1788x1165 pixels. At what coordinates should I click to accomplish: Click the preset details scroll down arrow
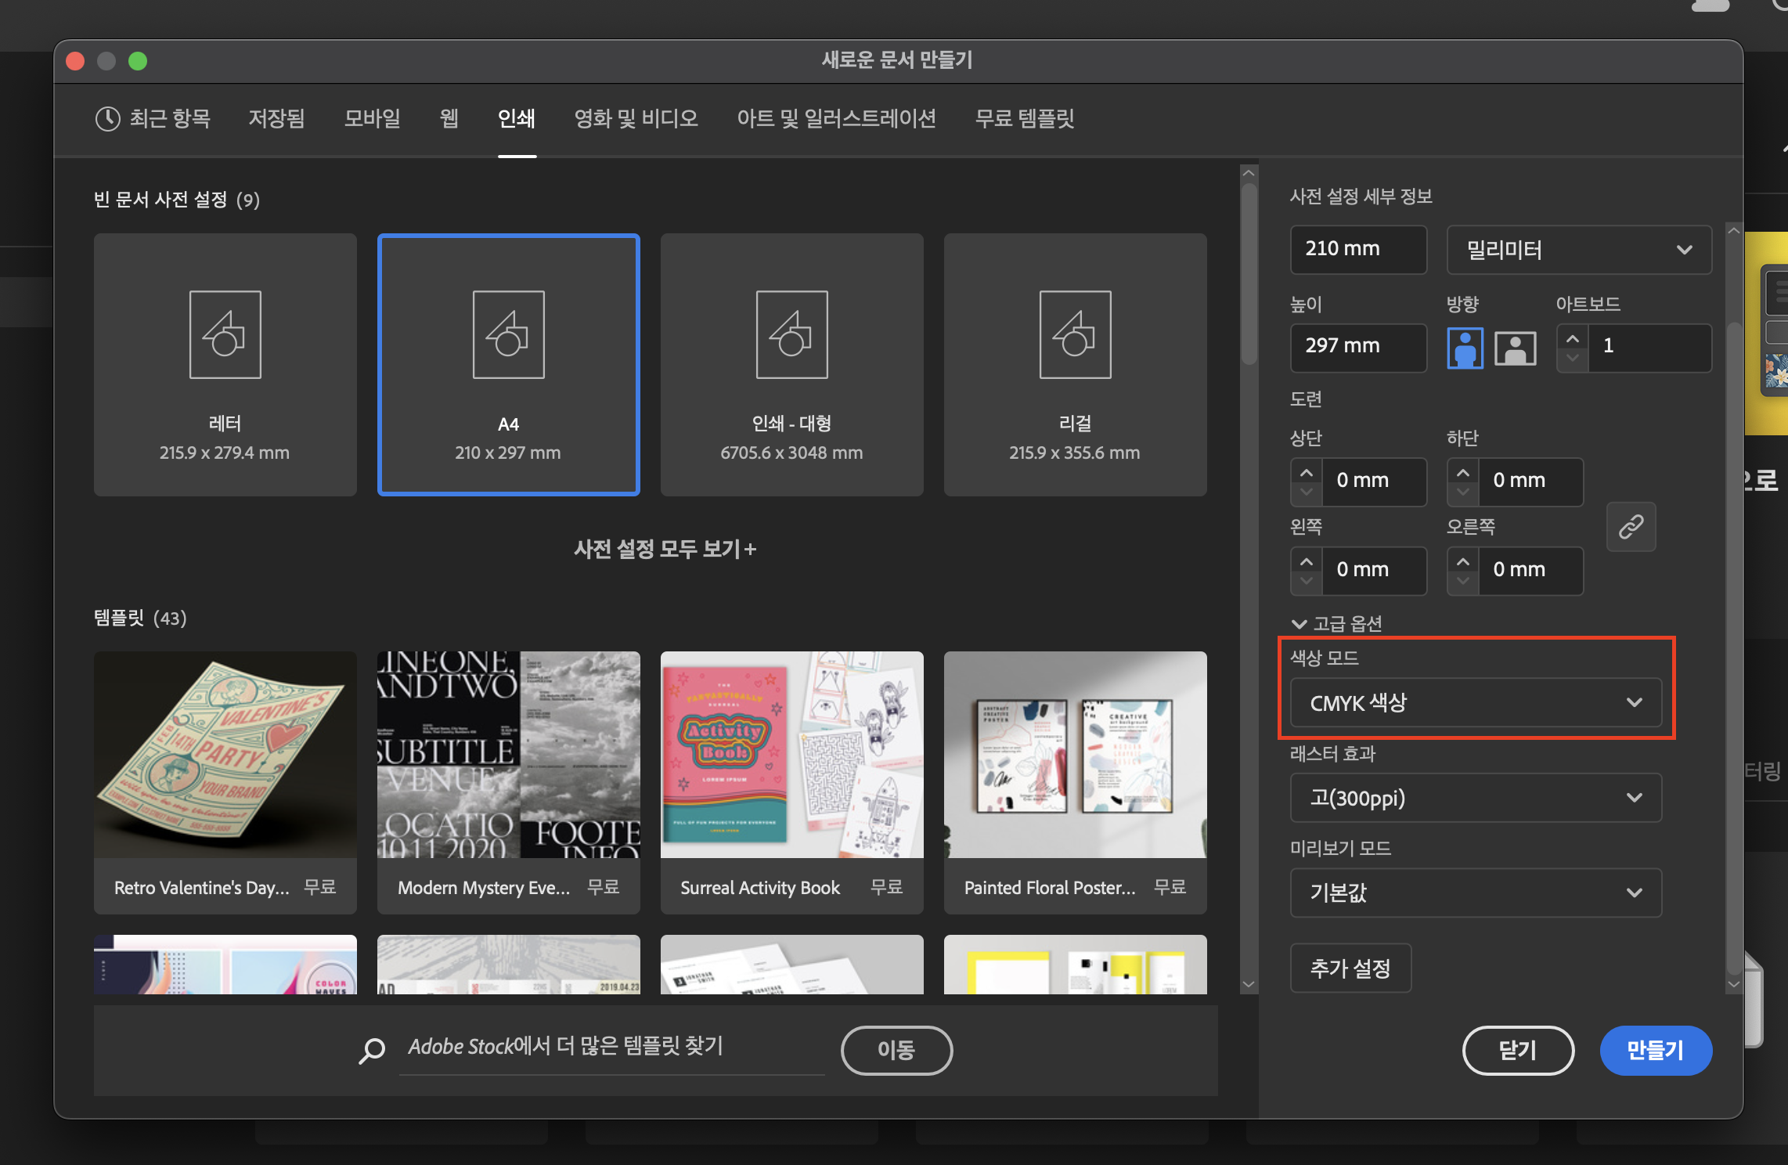click(x=1734, y=985)
